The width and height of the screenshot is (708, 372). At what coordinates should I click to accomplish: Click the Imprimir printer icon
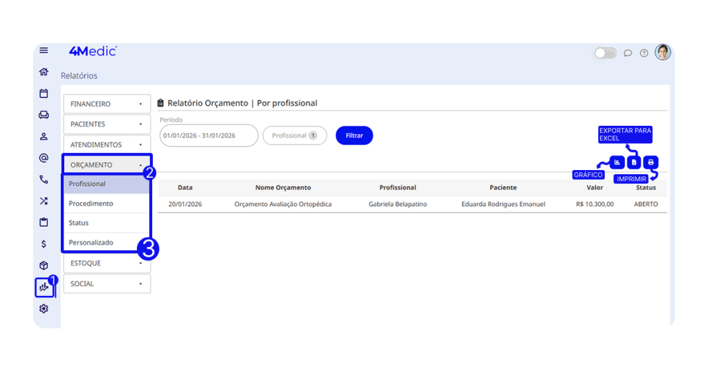click(x=651, y=162)
